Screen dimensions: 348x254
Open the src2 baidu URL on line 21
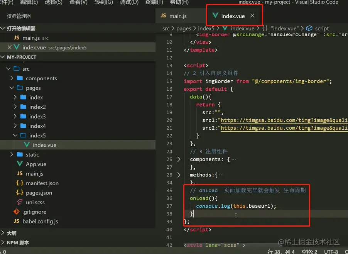[x=284, y=128]
